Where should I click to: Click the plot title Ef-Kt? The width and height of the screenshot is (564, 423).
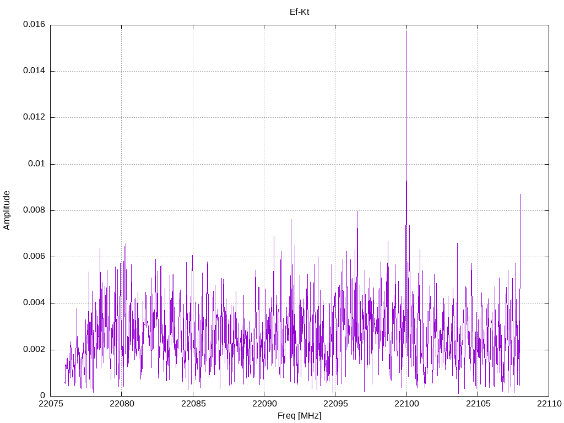tap(299, 12)
